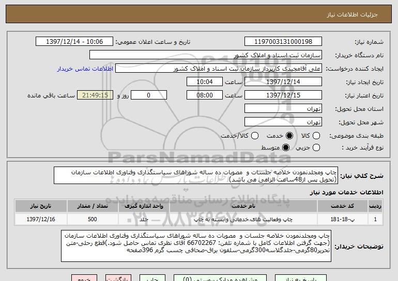The width and height of the screenshot is (398, 281).
Task: Select the کالا radio button
Action: click(x=316, y=136)
